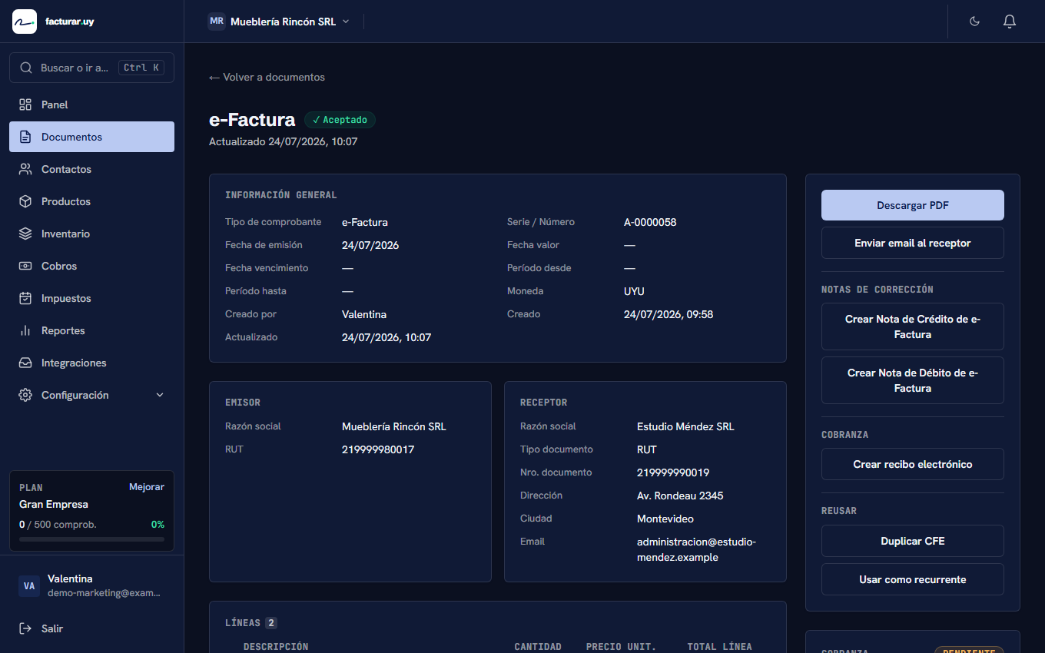Viewport: 1045px width, 653px height.
Task: Click Usar como recurrente button
Action: click(x=913, y=579)
